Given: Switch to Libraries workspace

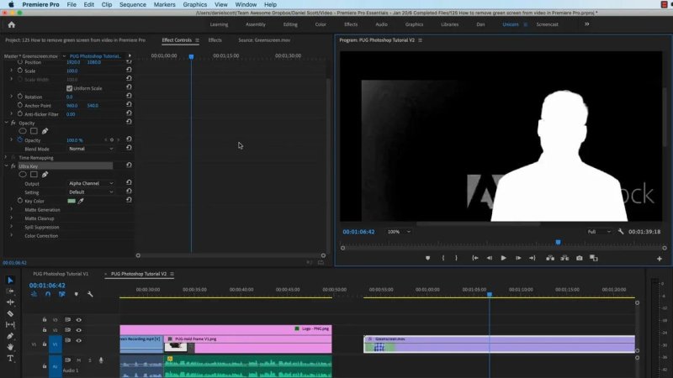Looking at the screenshot, I should pos(449,24).
